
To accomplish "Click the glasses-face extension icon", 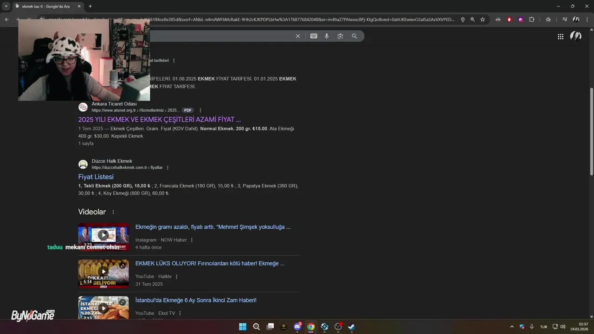I will pos(498,19).
